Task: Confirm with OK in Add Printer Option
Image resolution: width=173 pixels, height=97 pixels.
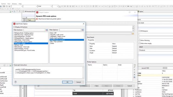Action: click(67, 82)
